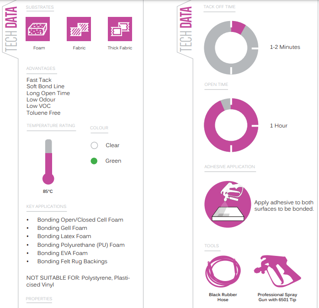Click the '1 Hour' value
The image size is (319, 308).
(x=278, y=126)
